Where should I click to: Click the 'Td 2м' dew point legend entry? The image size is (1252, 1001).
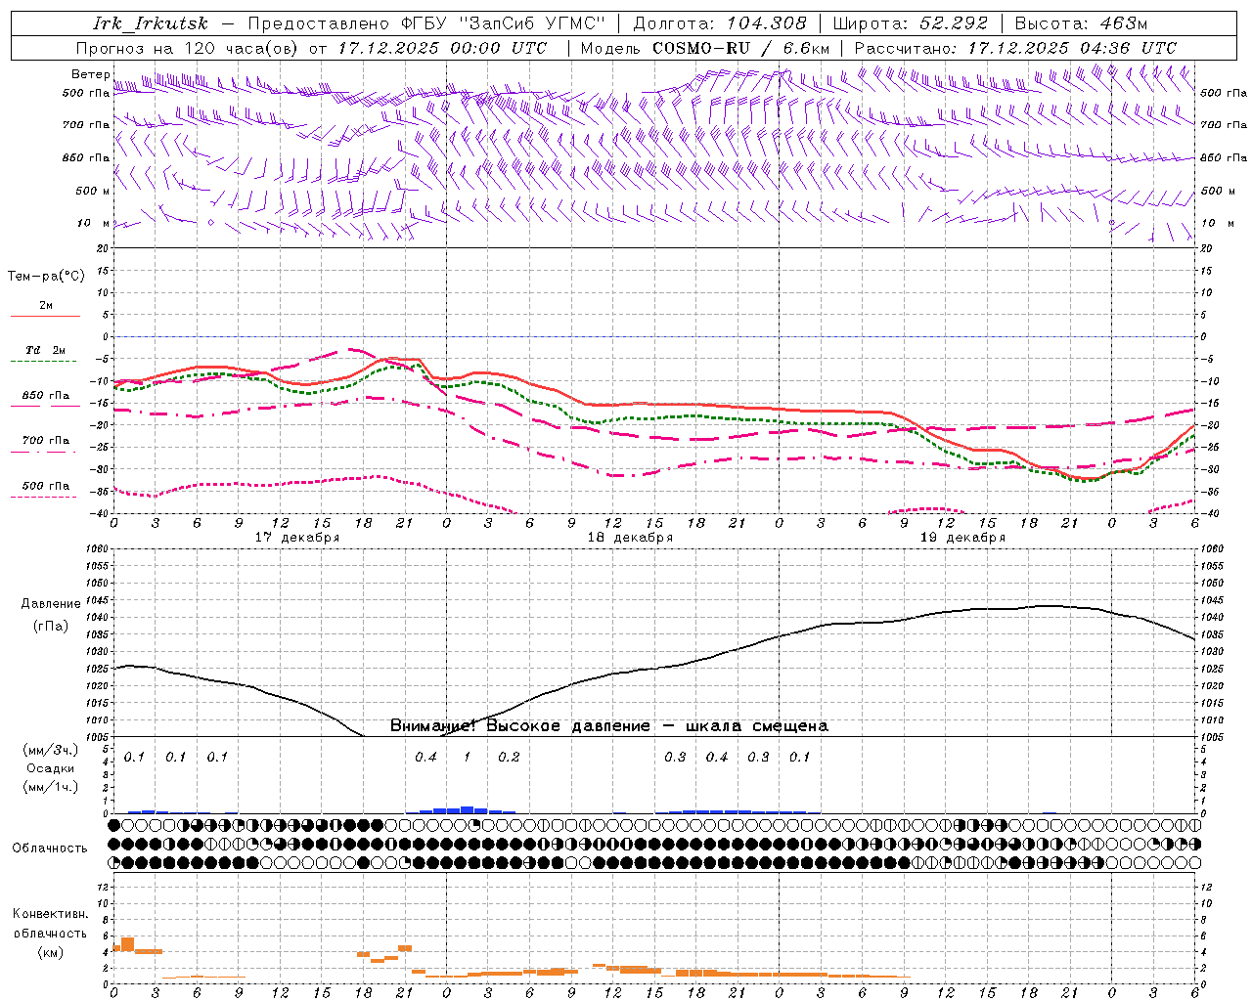(x=45, y=350)
